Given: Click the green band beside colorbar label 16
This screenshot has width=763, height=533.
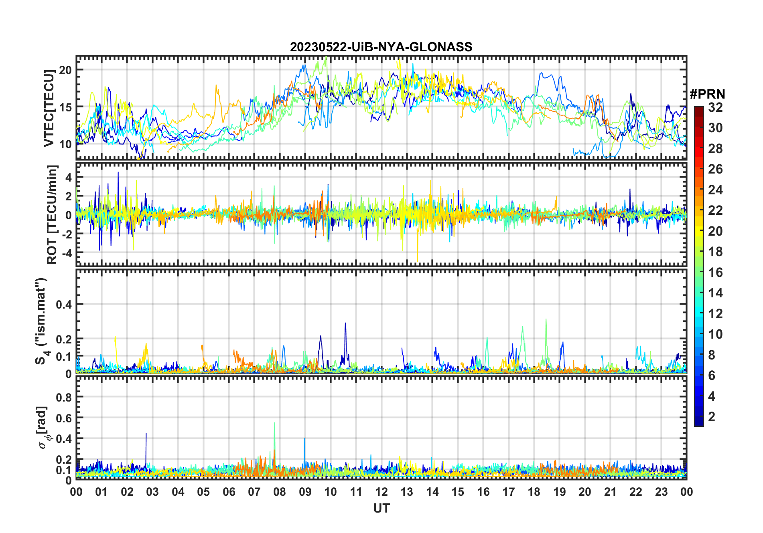Looking at the screenshot, I should pyautogui.click(x=698, y=273).
